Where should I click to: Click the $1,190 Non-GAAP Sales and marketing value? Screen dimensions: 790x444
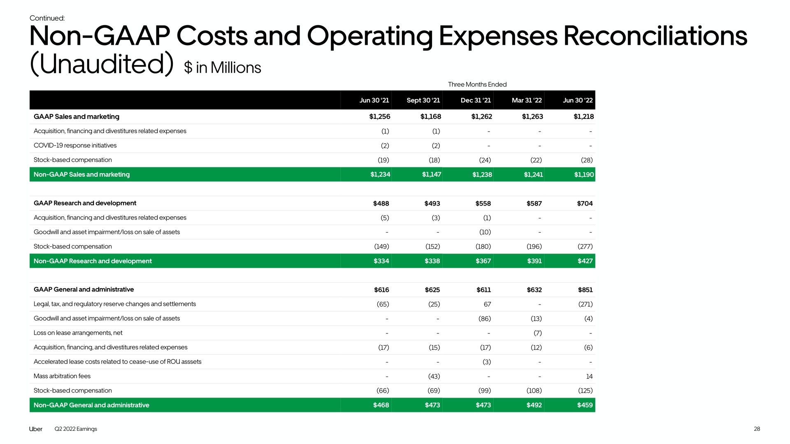(x=584, y=174)
